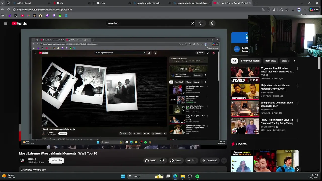This screenshot has width=322, height=181.
Task: Open the more actions ellipsis below the video
Action: tap(224, 160)
